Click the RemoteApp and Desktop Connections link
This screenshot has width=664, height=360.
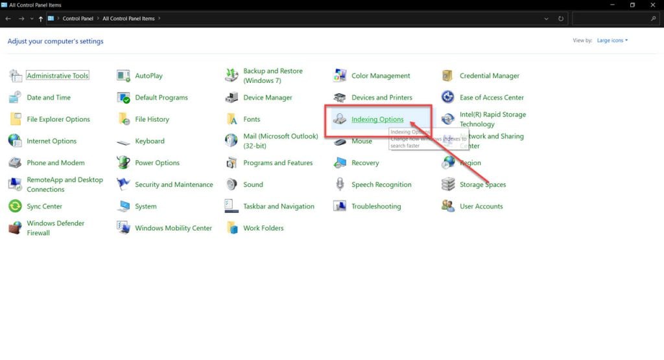pos(65,185)
